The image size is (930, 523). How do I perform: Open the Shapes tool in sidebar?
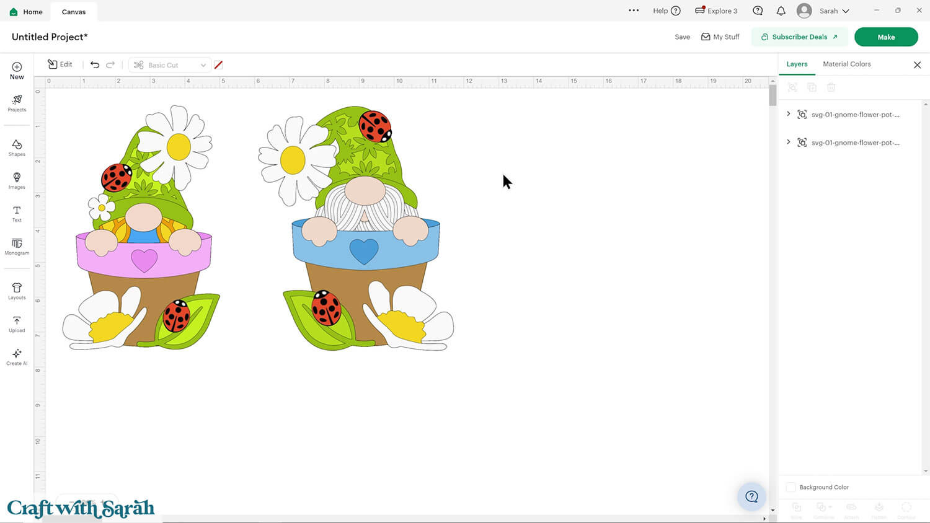point(17,147)
